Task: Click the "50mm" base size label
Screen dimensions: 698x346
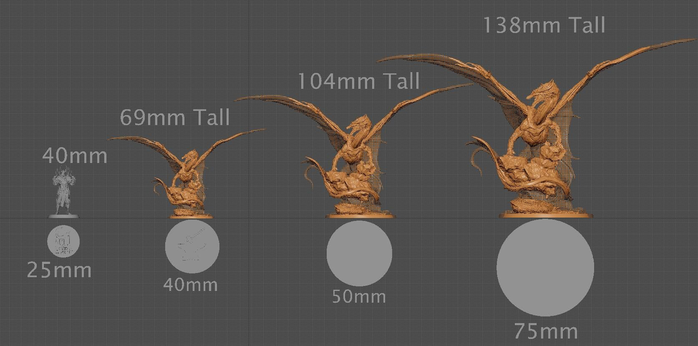Action: click(x=359, y=296)
